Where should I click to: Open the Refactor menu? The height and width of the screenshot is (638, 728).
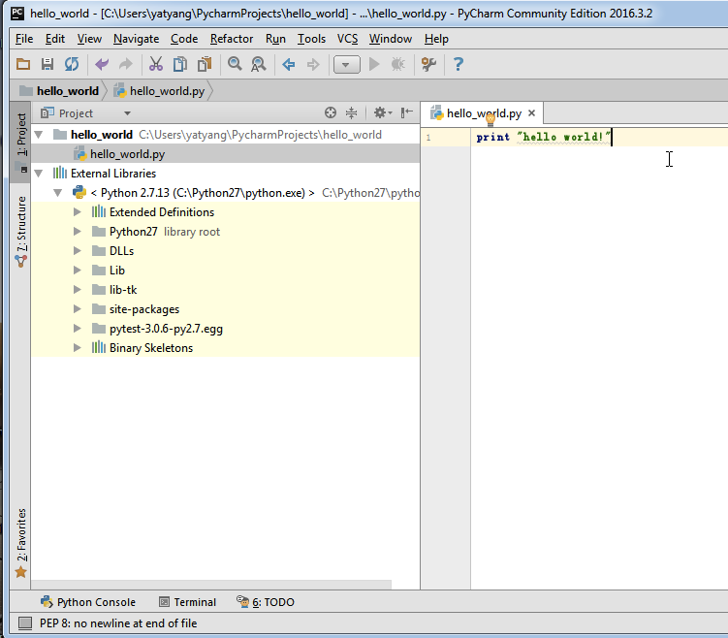pos(232,39)
